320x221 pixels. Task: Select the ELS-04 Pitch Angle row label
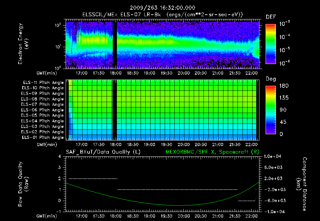(x=42, y=121)
